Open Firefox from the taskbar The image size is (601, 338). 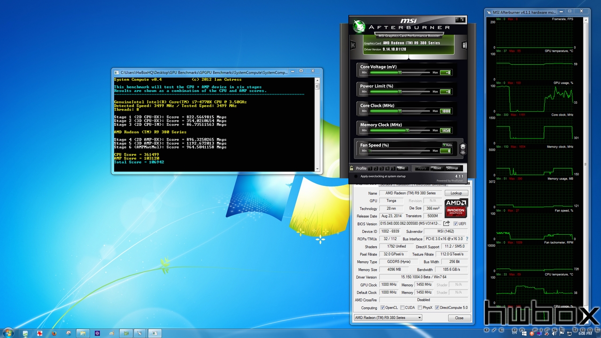(x=54, y=333)
